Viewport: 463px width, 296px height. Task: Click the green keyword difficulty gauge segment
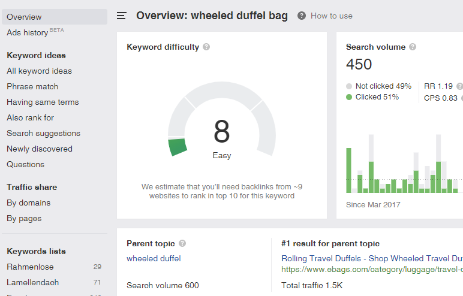[x=178, y=146]
